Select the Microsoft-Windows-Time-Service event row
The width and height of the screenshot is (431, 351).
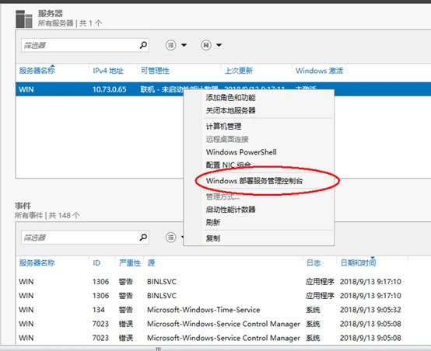pos(210,310)
